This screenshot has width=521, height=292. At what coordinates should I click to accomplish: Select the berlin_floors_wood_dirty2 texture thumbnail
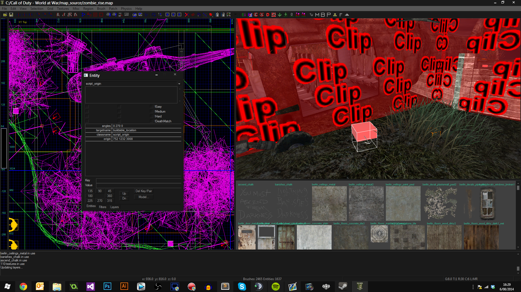(444, 237)
